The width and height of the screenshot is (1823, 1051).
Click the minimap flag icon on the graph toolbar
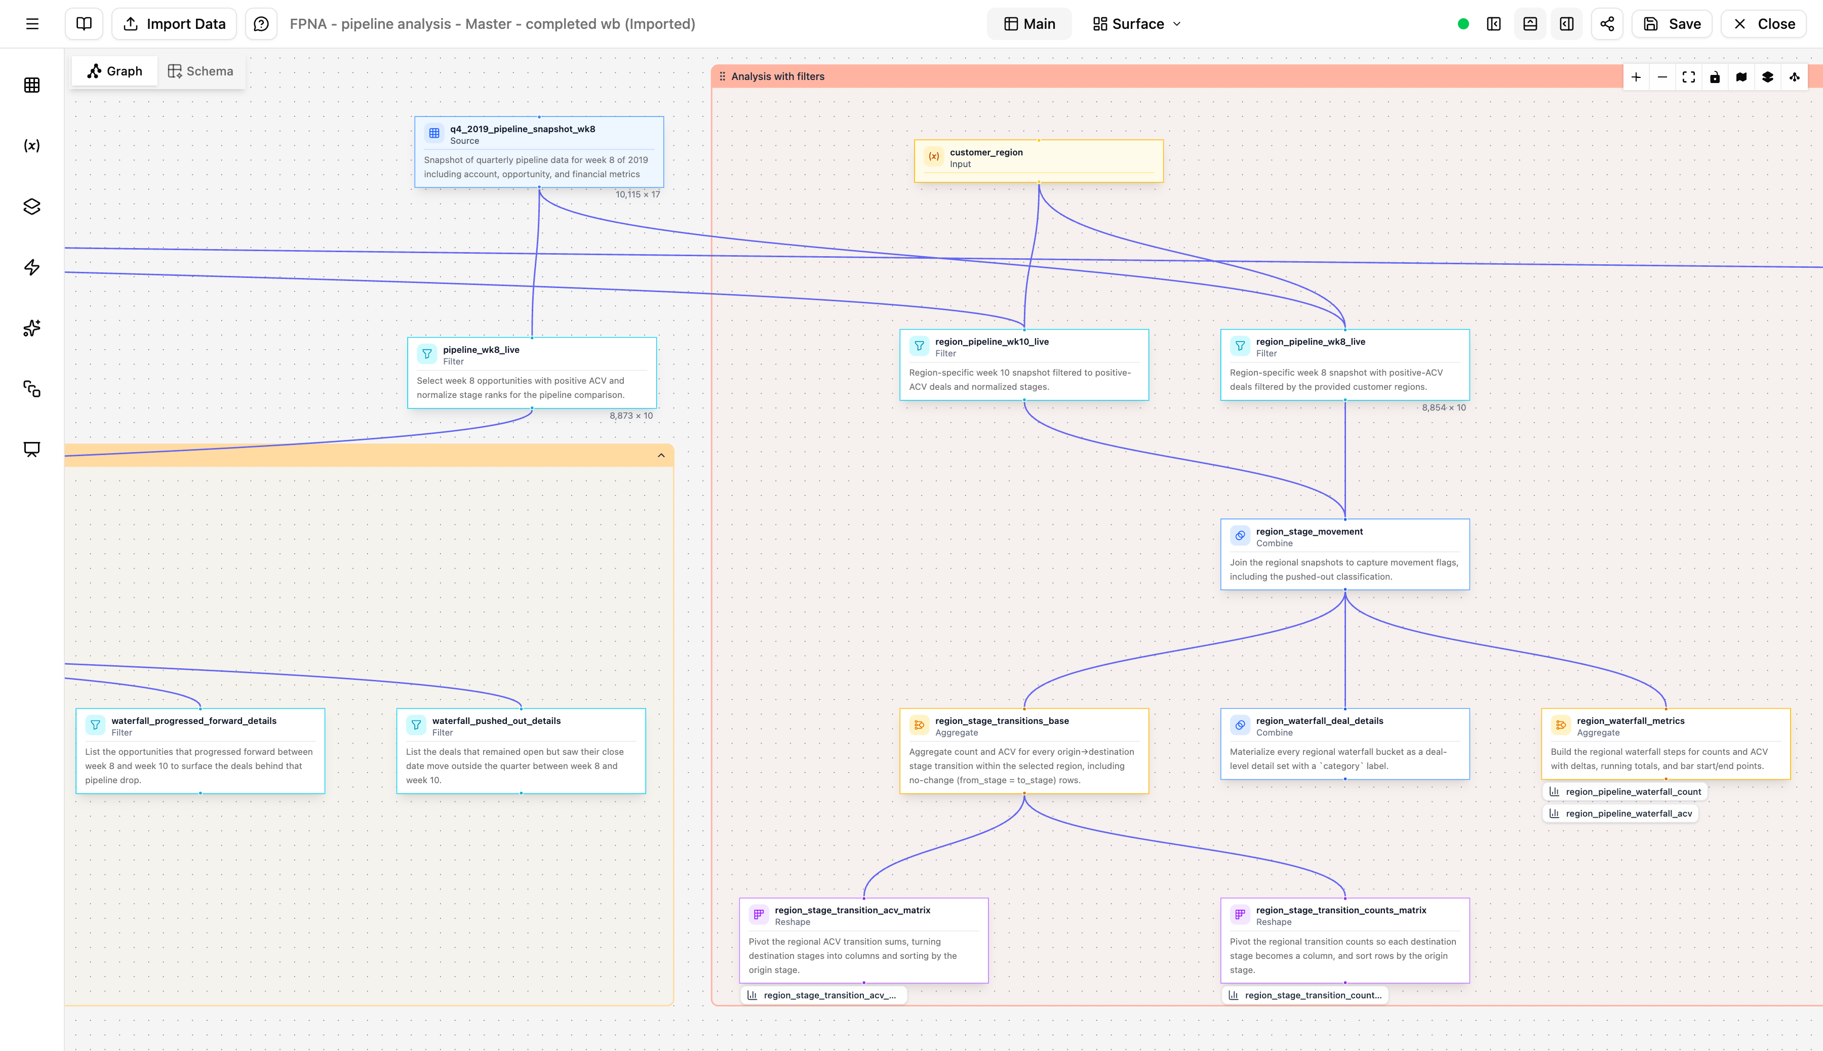(x=1740, y=76)
